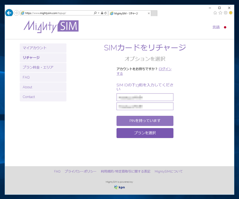Open a new blank tab
The width and height of the screenshot is (239, 199).
(154, 13)
